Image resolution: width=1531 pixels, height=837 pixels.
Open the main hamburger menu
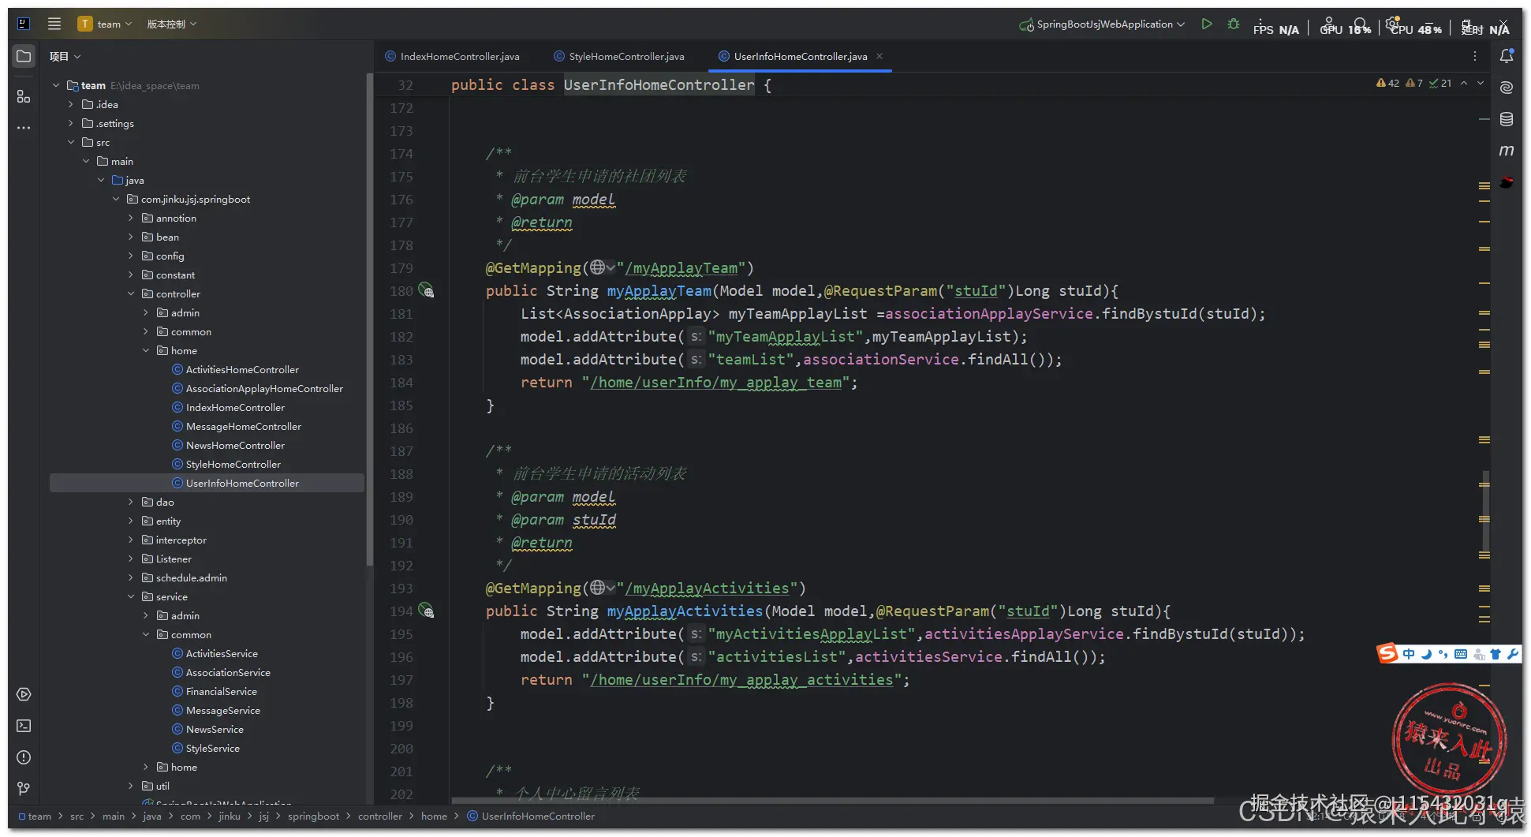tap(54, 24)
